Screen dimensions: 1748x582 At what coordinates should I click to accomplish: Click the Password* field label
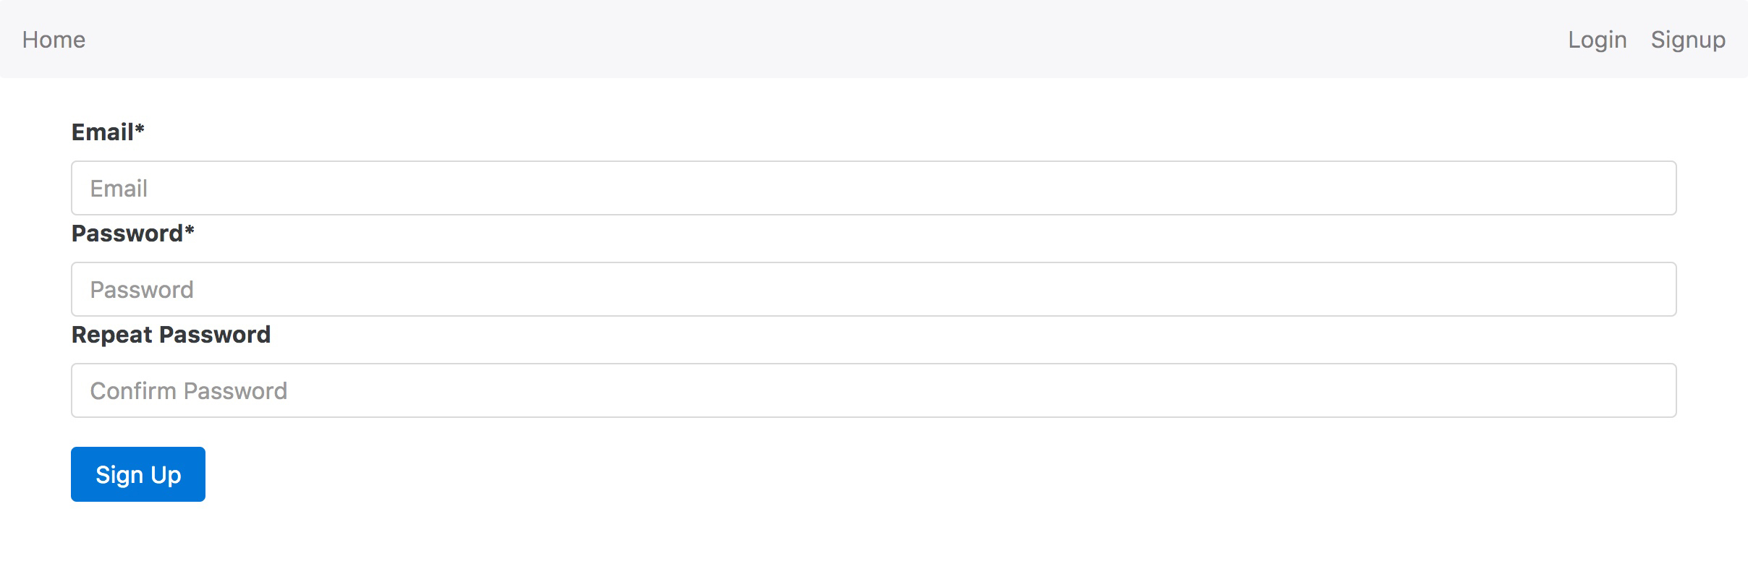[127, 234]
